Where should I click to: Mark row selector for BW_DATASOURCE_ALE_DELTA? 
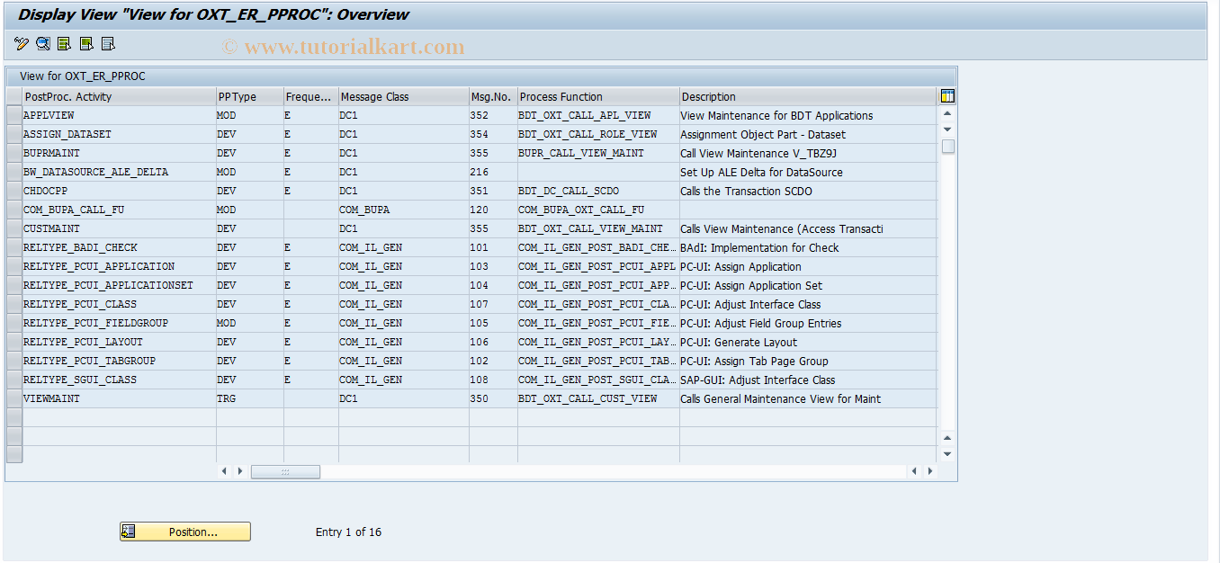(x=13, y=172)
